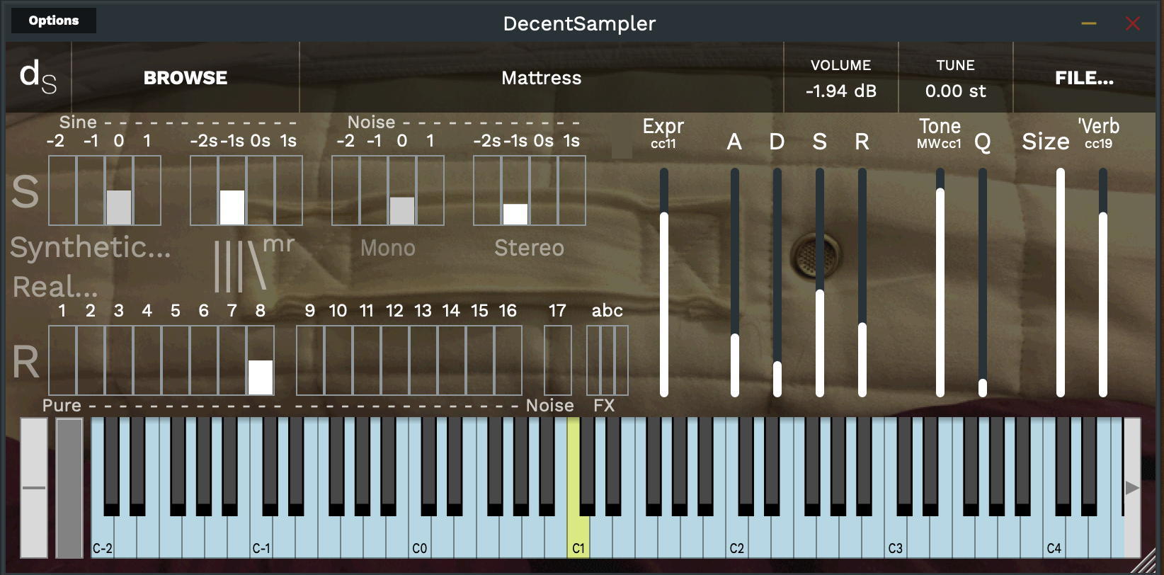Select Real sample slot 16
The height and width of the screenshot is (575, 1164).
point(508,360)
